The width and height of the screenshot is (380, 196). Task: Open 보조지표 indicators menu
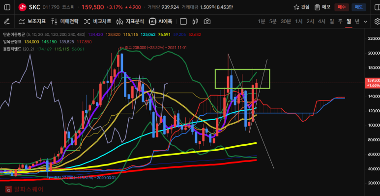click(32, 21)
